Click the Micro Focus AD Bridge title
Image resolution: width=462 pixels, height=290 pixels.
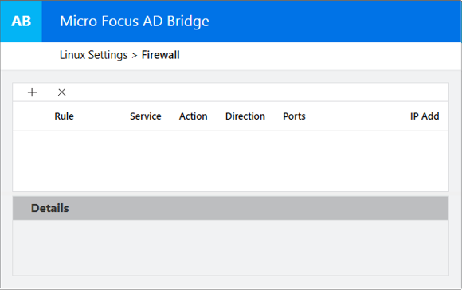point(135,22)
